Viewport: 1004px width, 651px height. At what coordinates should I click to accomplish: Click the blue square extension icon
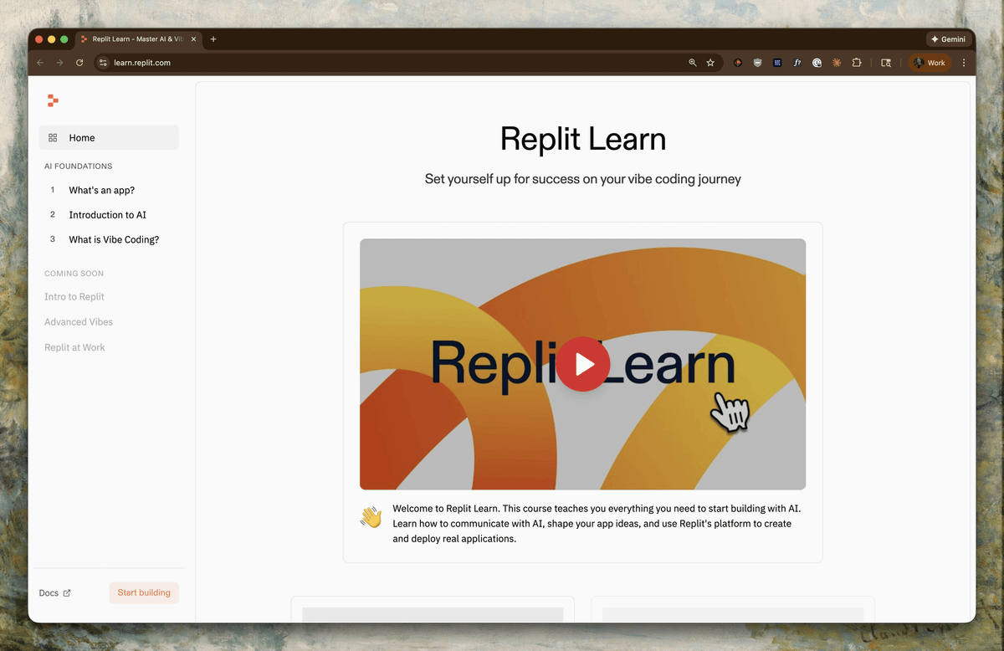[x=777, y=63]
